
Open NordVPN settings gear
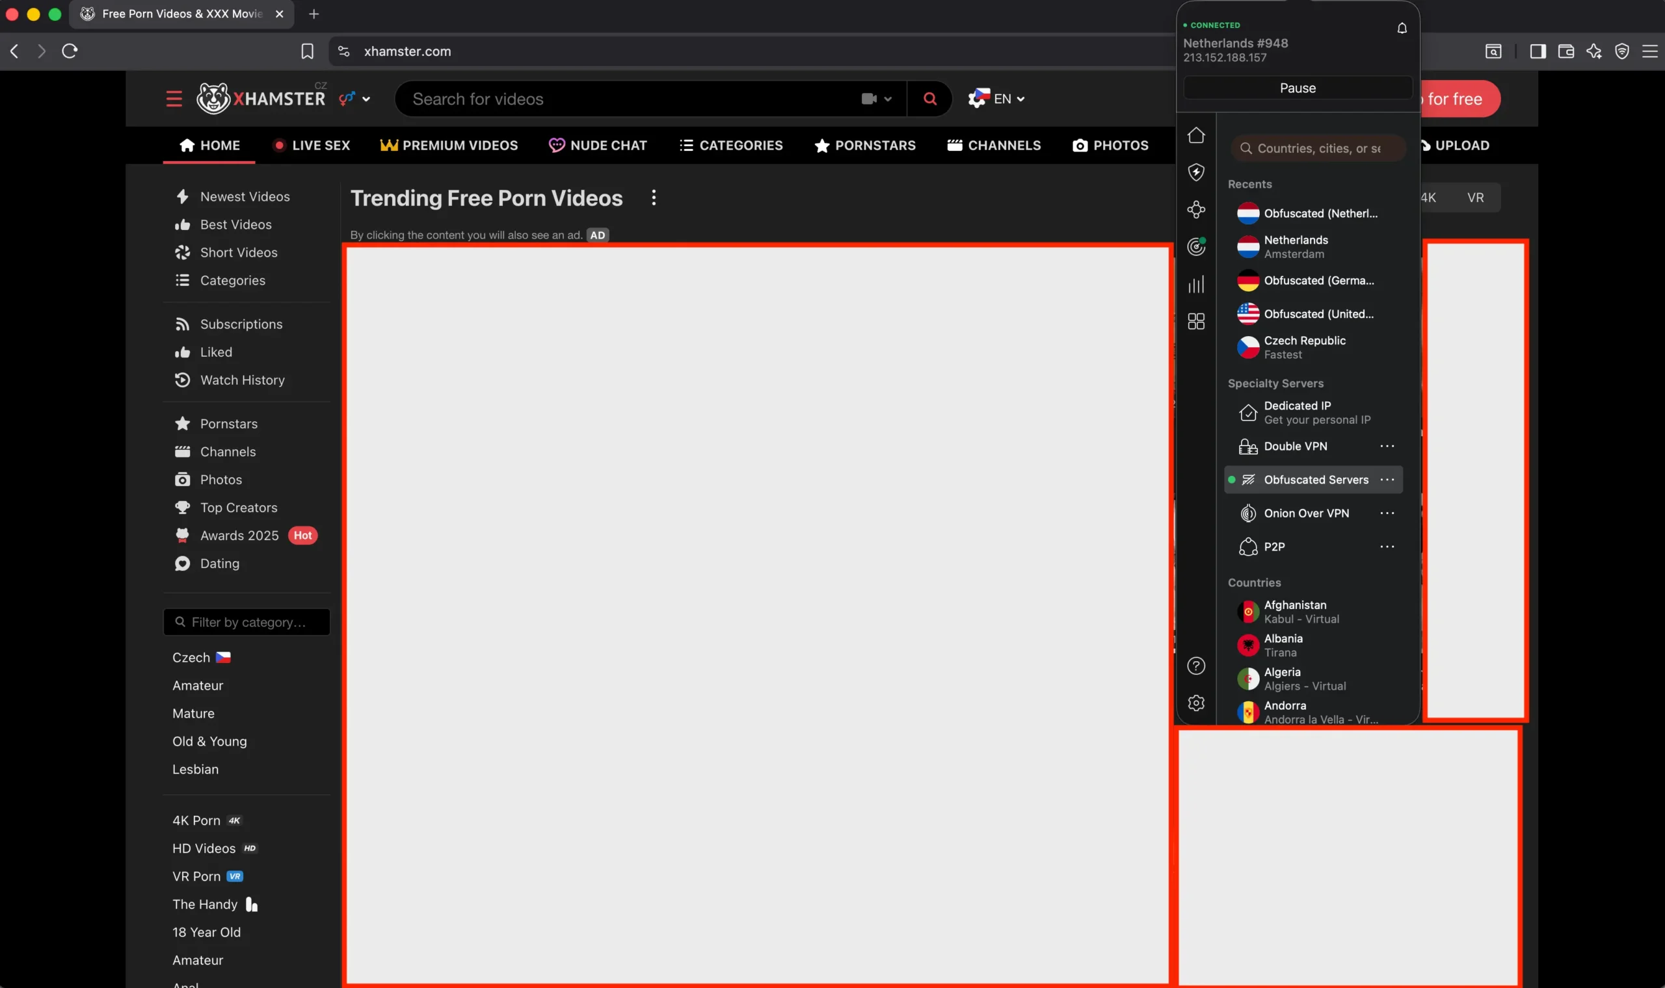[x=1196, y=703]
